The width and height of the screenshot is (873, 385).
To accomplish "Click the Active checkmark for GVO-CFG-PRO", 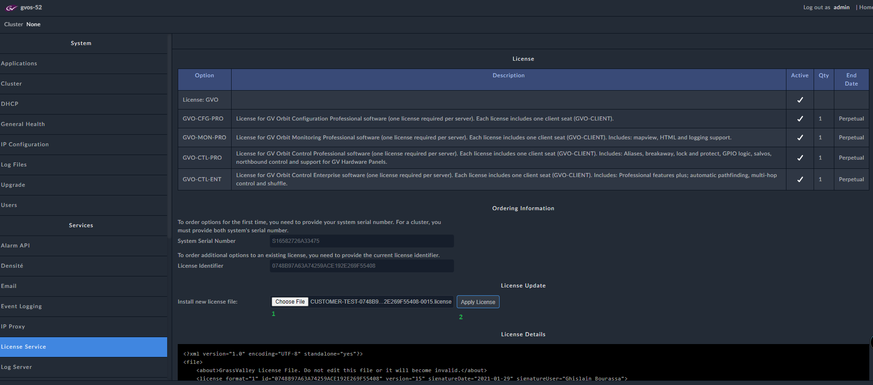I will tap(800, 119).
